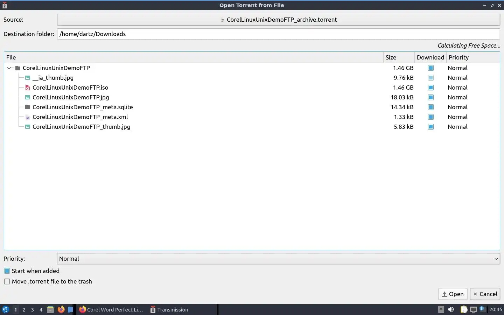Screen dimensions: 504x315
Task: Enable Move .torrent file to the trash
Action: point(7,281)
